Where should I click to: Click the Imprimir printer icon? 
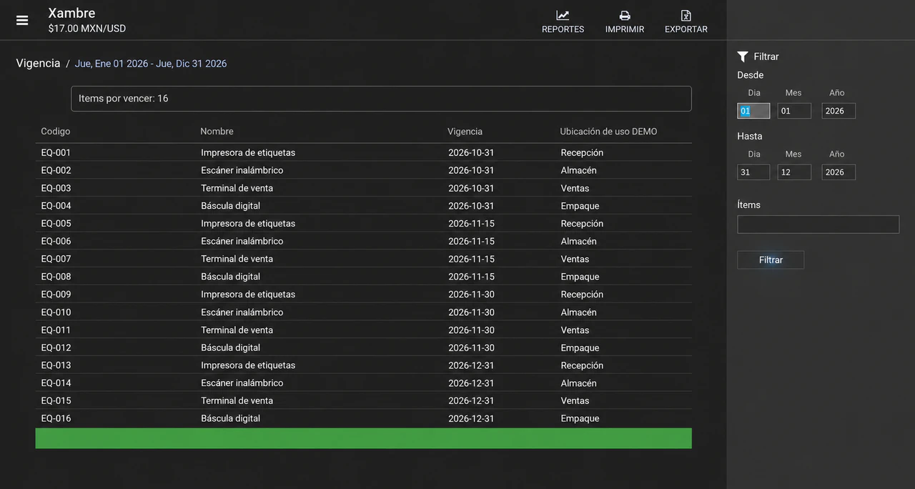click(x=625, y=15)
